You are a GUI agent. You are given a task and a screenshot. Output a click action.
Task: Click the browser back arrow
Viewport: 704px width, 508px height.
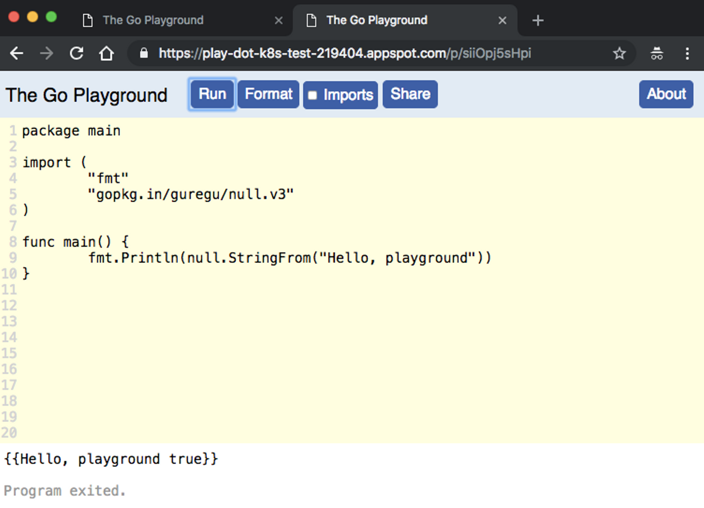tap(17, 53)
